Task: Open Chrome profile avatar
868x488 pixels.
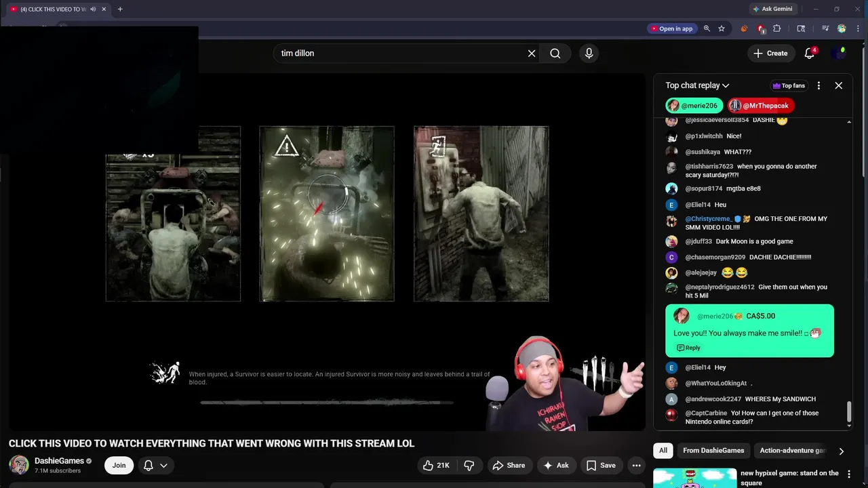Action: pyautogui.click(x=842, y=28)
